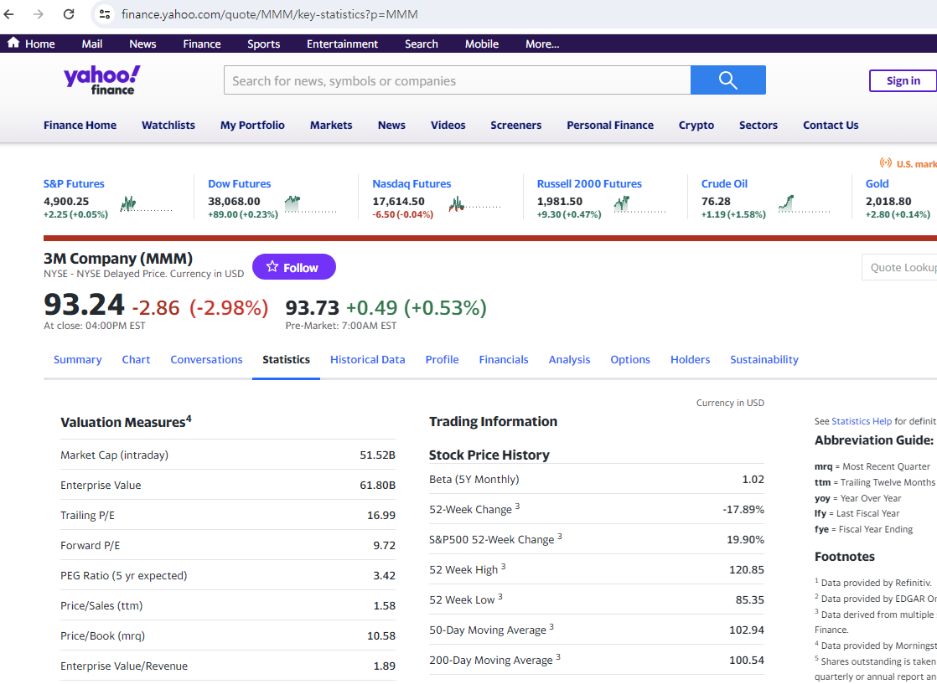Open Screeners
Image resolution: width=937 pixels, height=684 pixels.
pos(515,125)
